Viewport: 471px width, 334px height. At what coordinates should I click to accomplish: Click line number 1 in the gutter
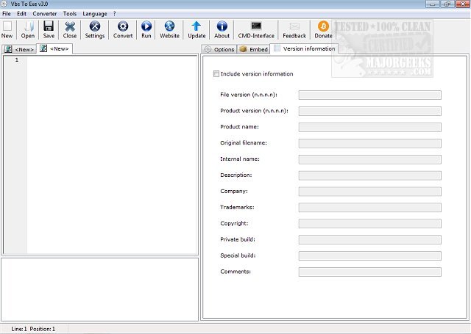tap(17, 60)
